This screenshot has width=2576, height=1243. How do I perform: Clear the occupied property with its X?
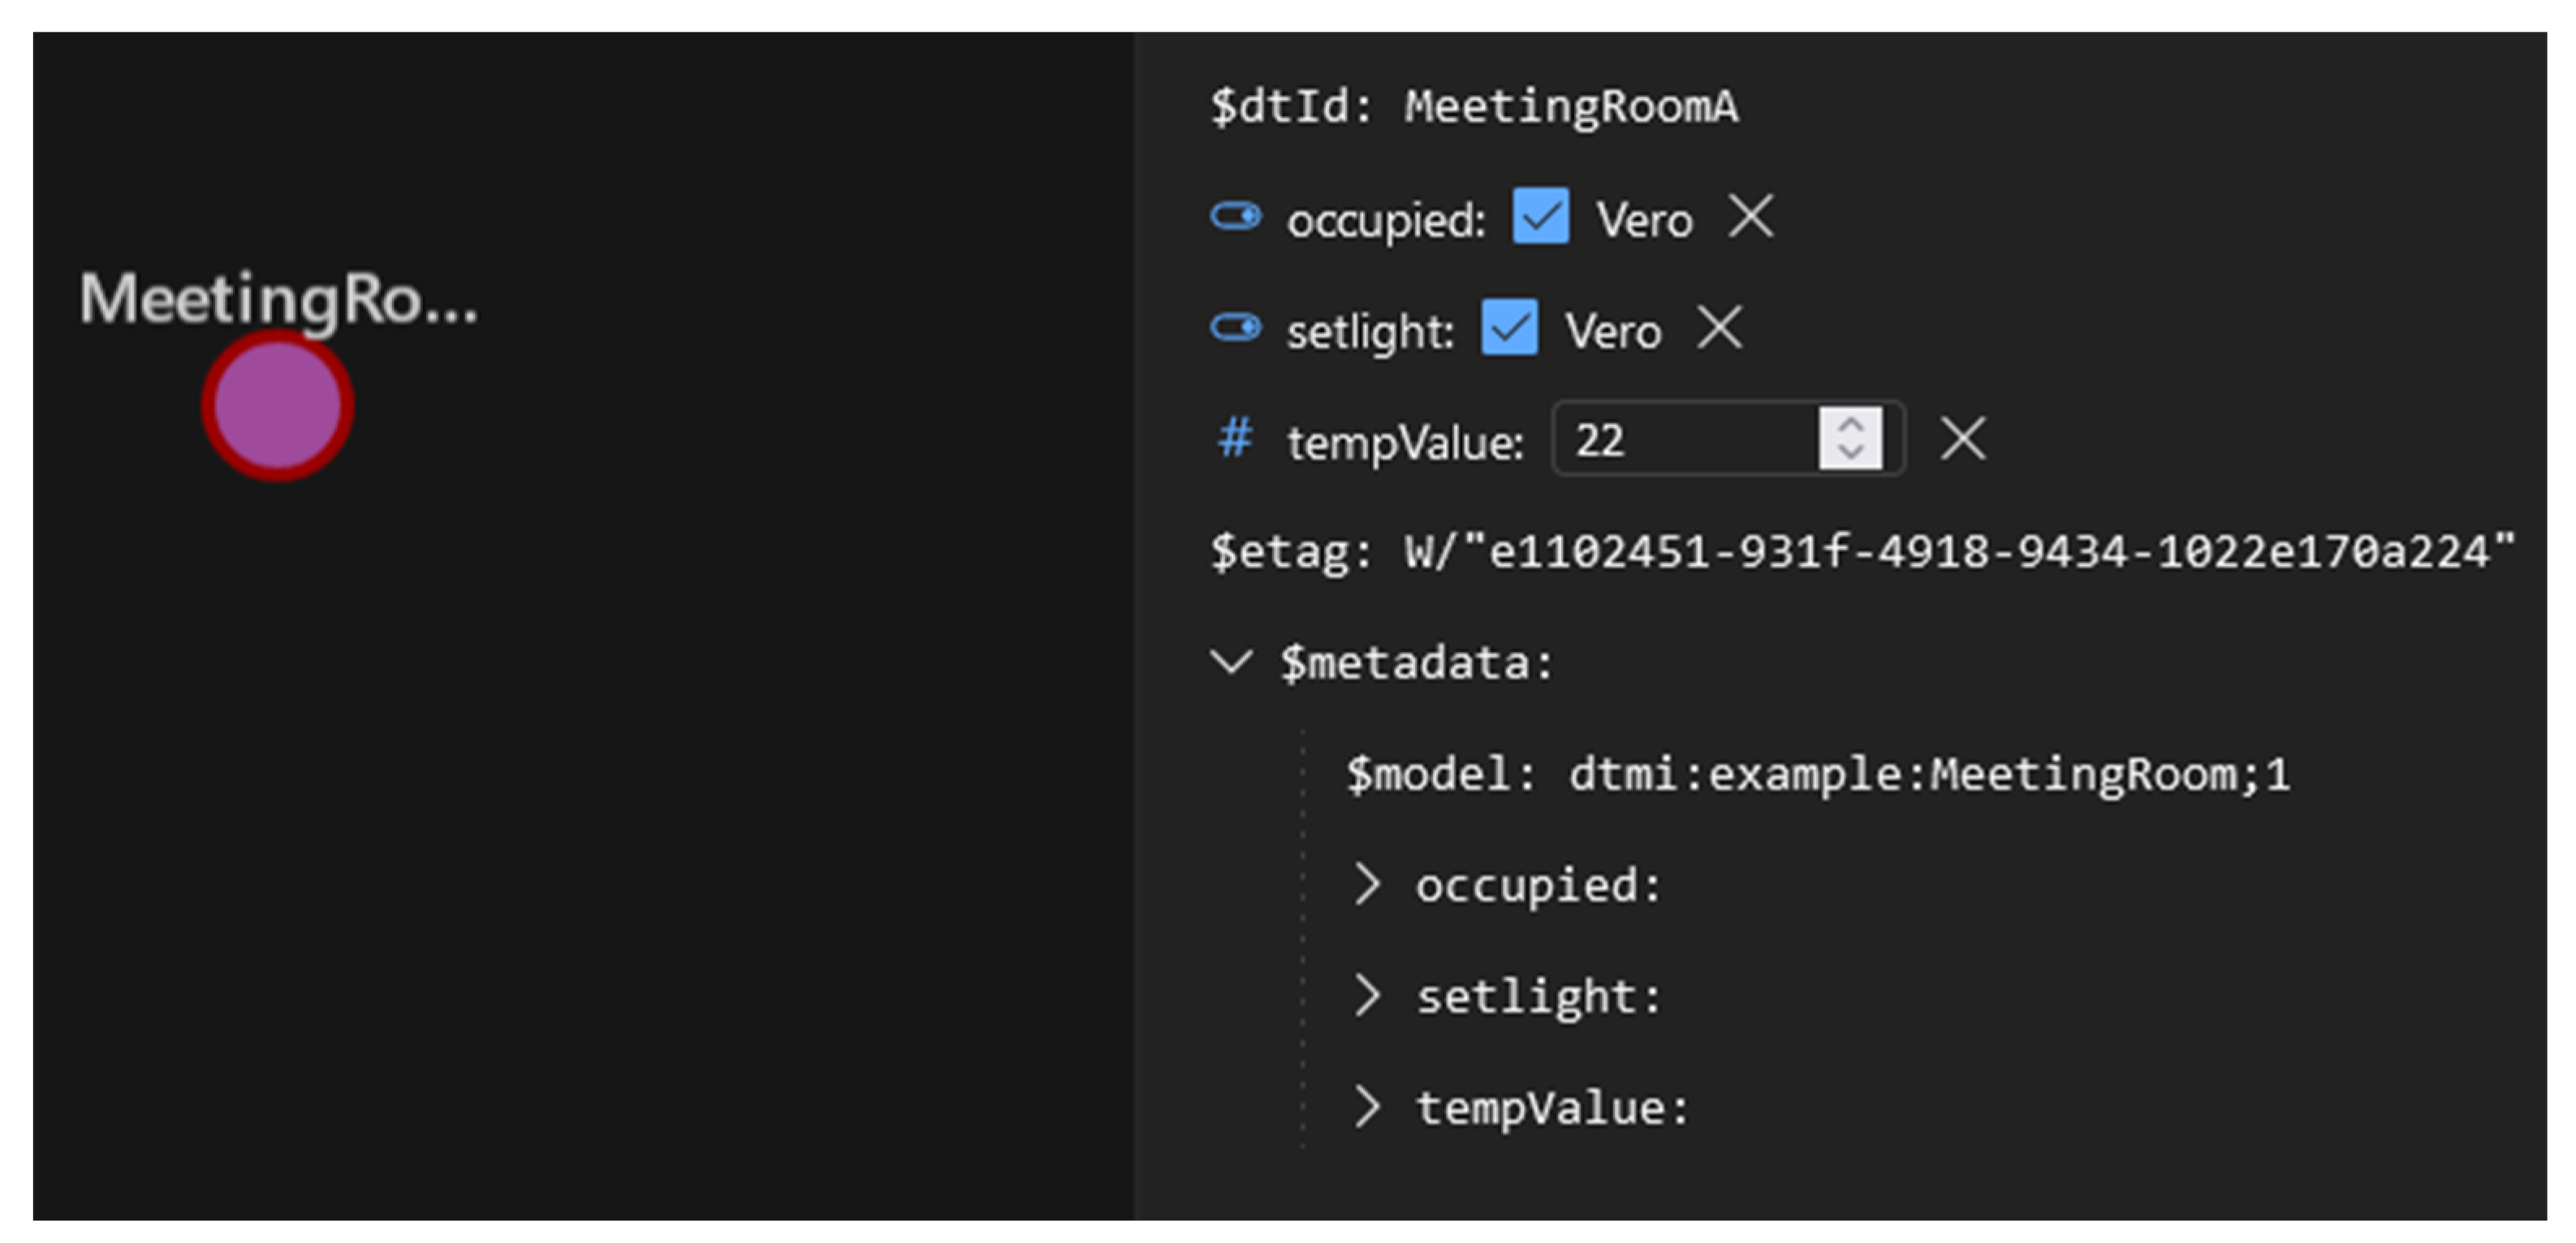point(1751,216)
